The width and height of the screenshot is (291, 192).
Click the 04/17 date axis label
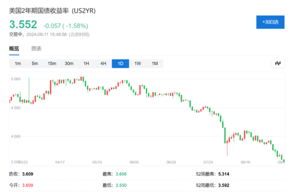tap(60, 162)
